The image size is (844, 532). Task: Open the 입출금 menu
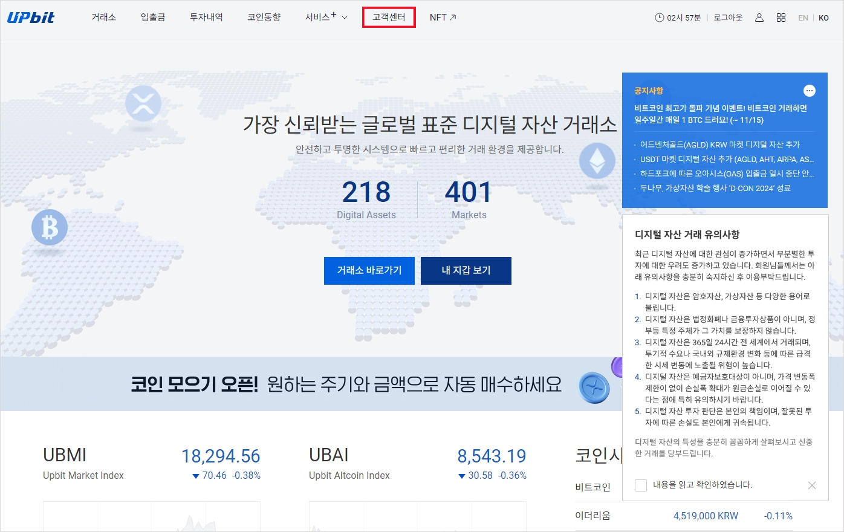[153, 18]
